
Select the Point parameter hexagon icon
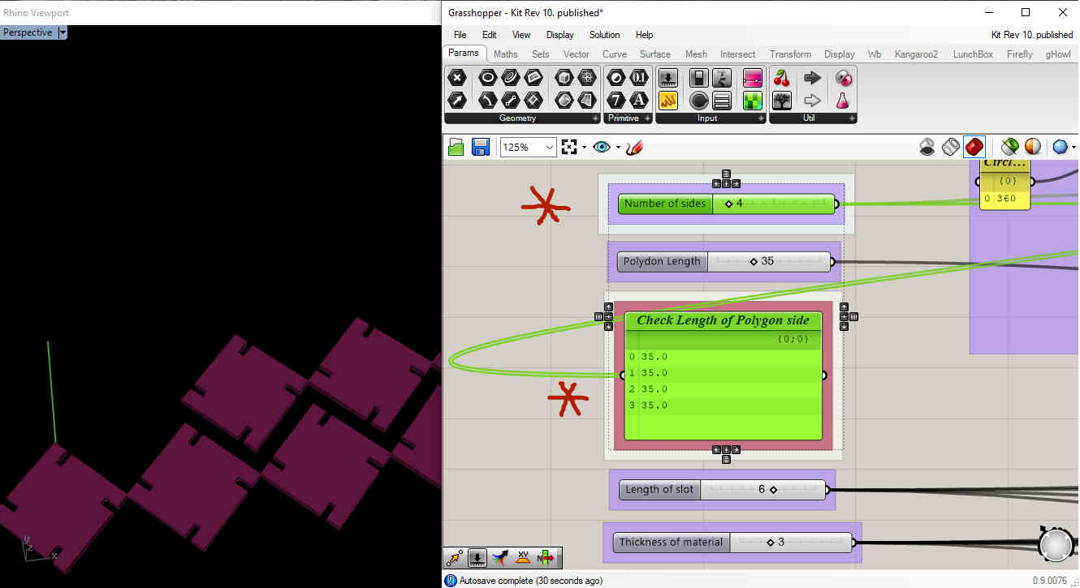[x=457, y=78]
